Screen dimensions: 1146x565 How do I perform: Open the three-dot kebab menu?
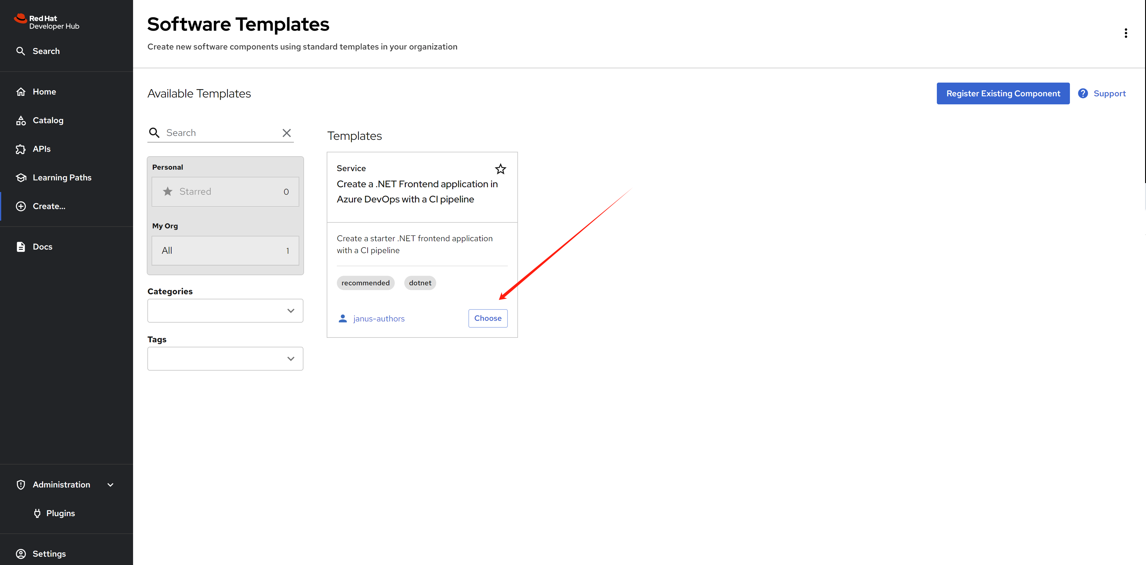pyautogui.click(x=1125, y=33)
